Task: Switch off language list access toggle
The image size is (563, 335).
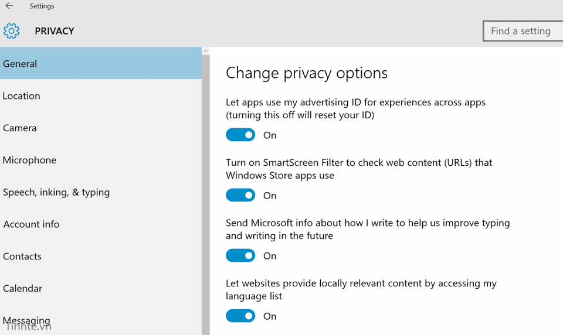Action: [x=240, y=316]
